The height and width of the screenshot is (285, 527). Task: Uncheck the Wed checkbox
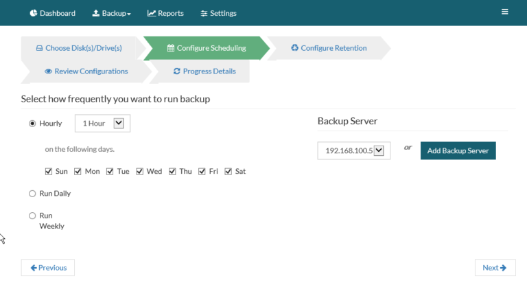point(139,171)
